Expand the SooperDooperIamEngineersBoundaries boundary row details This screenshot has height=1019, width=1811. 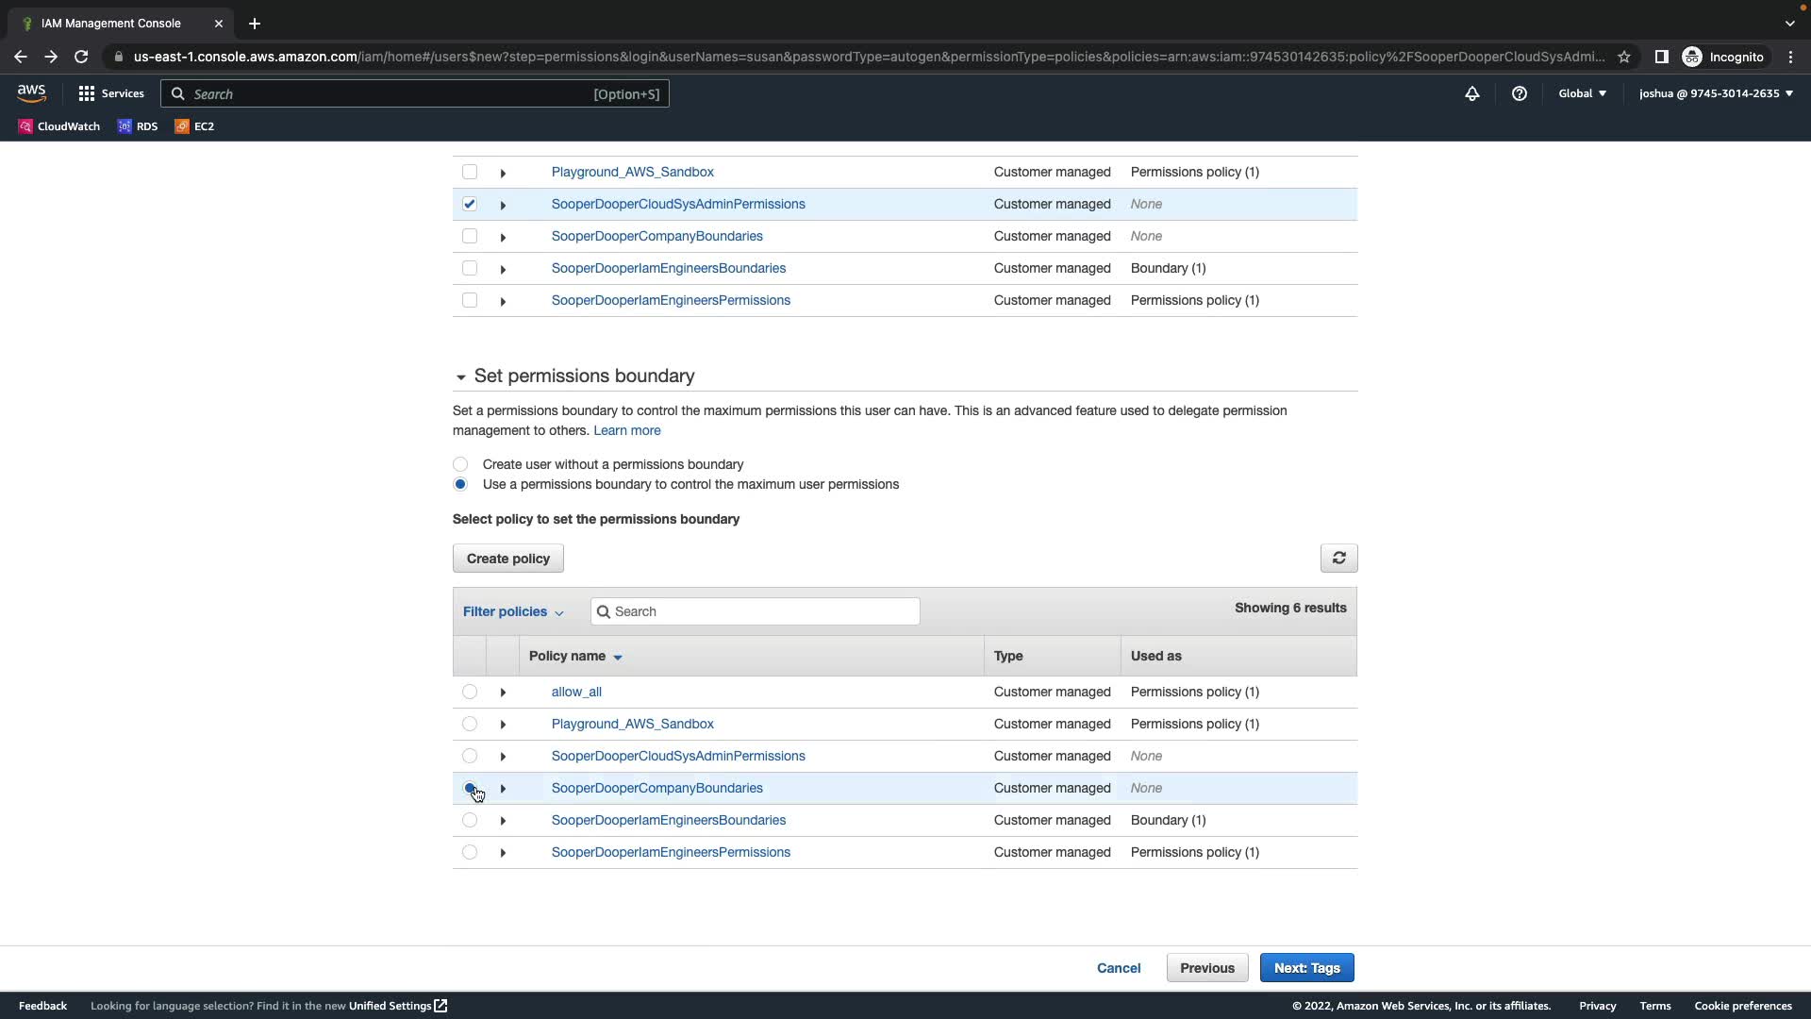503,821
